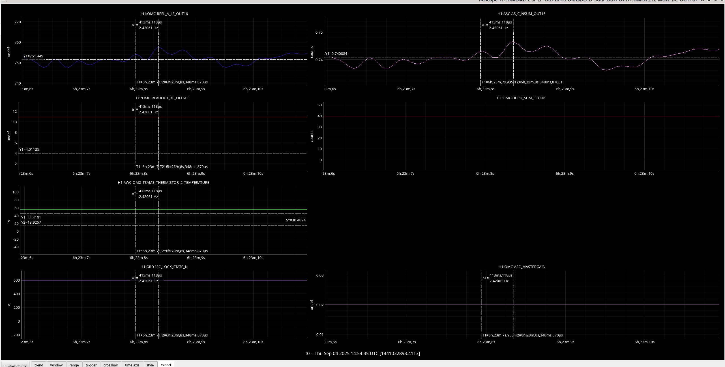Click the H1:OMC-REFL_A_LF_OUT16 plot title
725x367 pixels.
point(164,14)
